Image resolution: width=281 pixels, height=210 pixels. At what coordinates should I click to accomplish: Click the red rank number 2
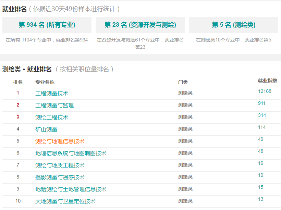point(18,105)
